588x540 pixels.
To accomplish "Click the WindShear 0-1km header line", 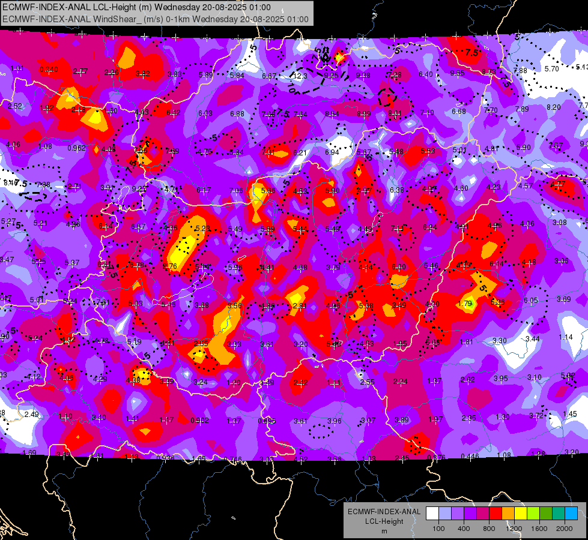I will point(155,19).
